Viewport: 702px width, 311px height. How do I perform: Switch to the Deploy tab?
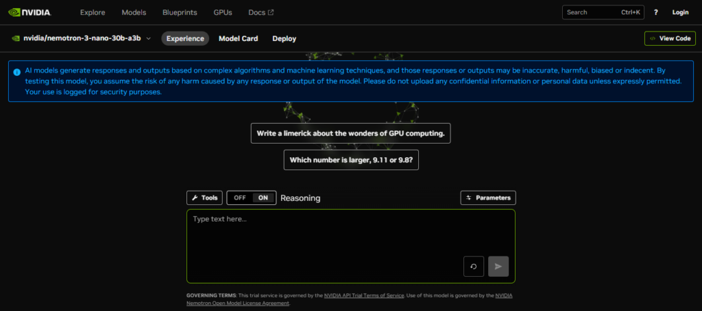[x=285, y=38]
